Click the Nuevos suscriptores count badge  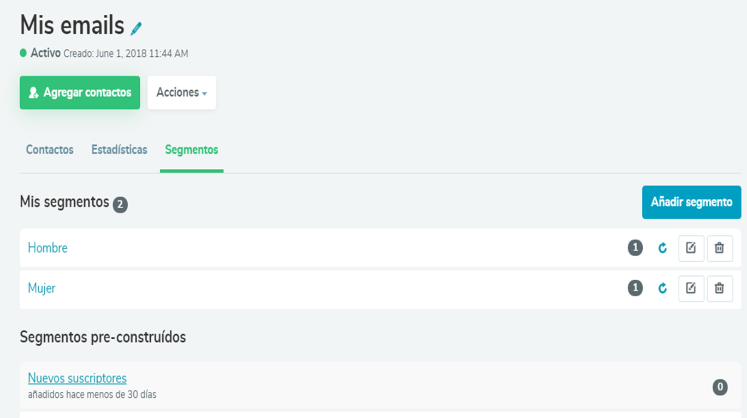coord(720,387)
